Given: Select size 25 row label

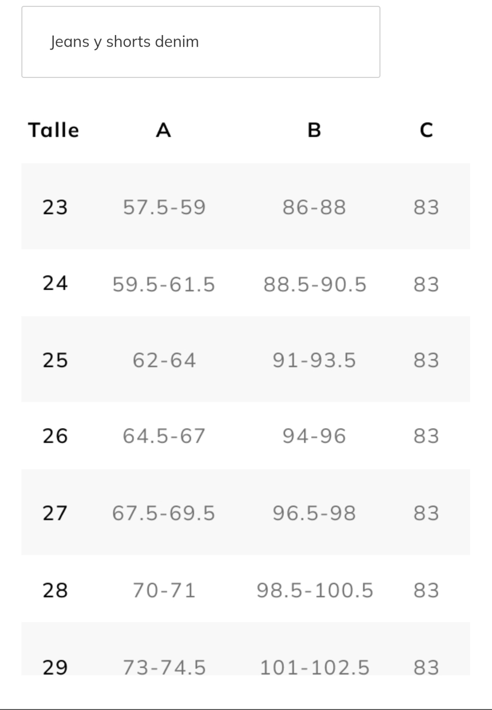Looking at the screenshot, I should 55,360.
